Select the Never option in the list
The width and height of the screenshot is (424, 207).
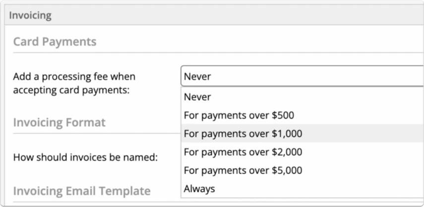pos(302,97)
